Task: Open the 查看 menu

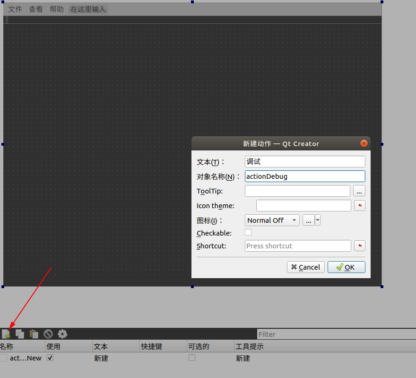Action: (36, 9)
